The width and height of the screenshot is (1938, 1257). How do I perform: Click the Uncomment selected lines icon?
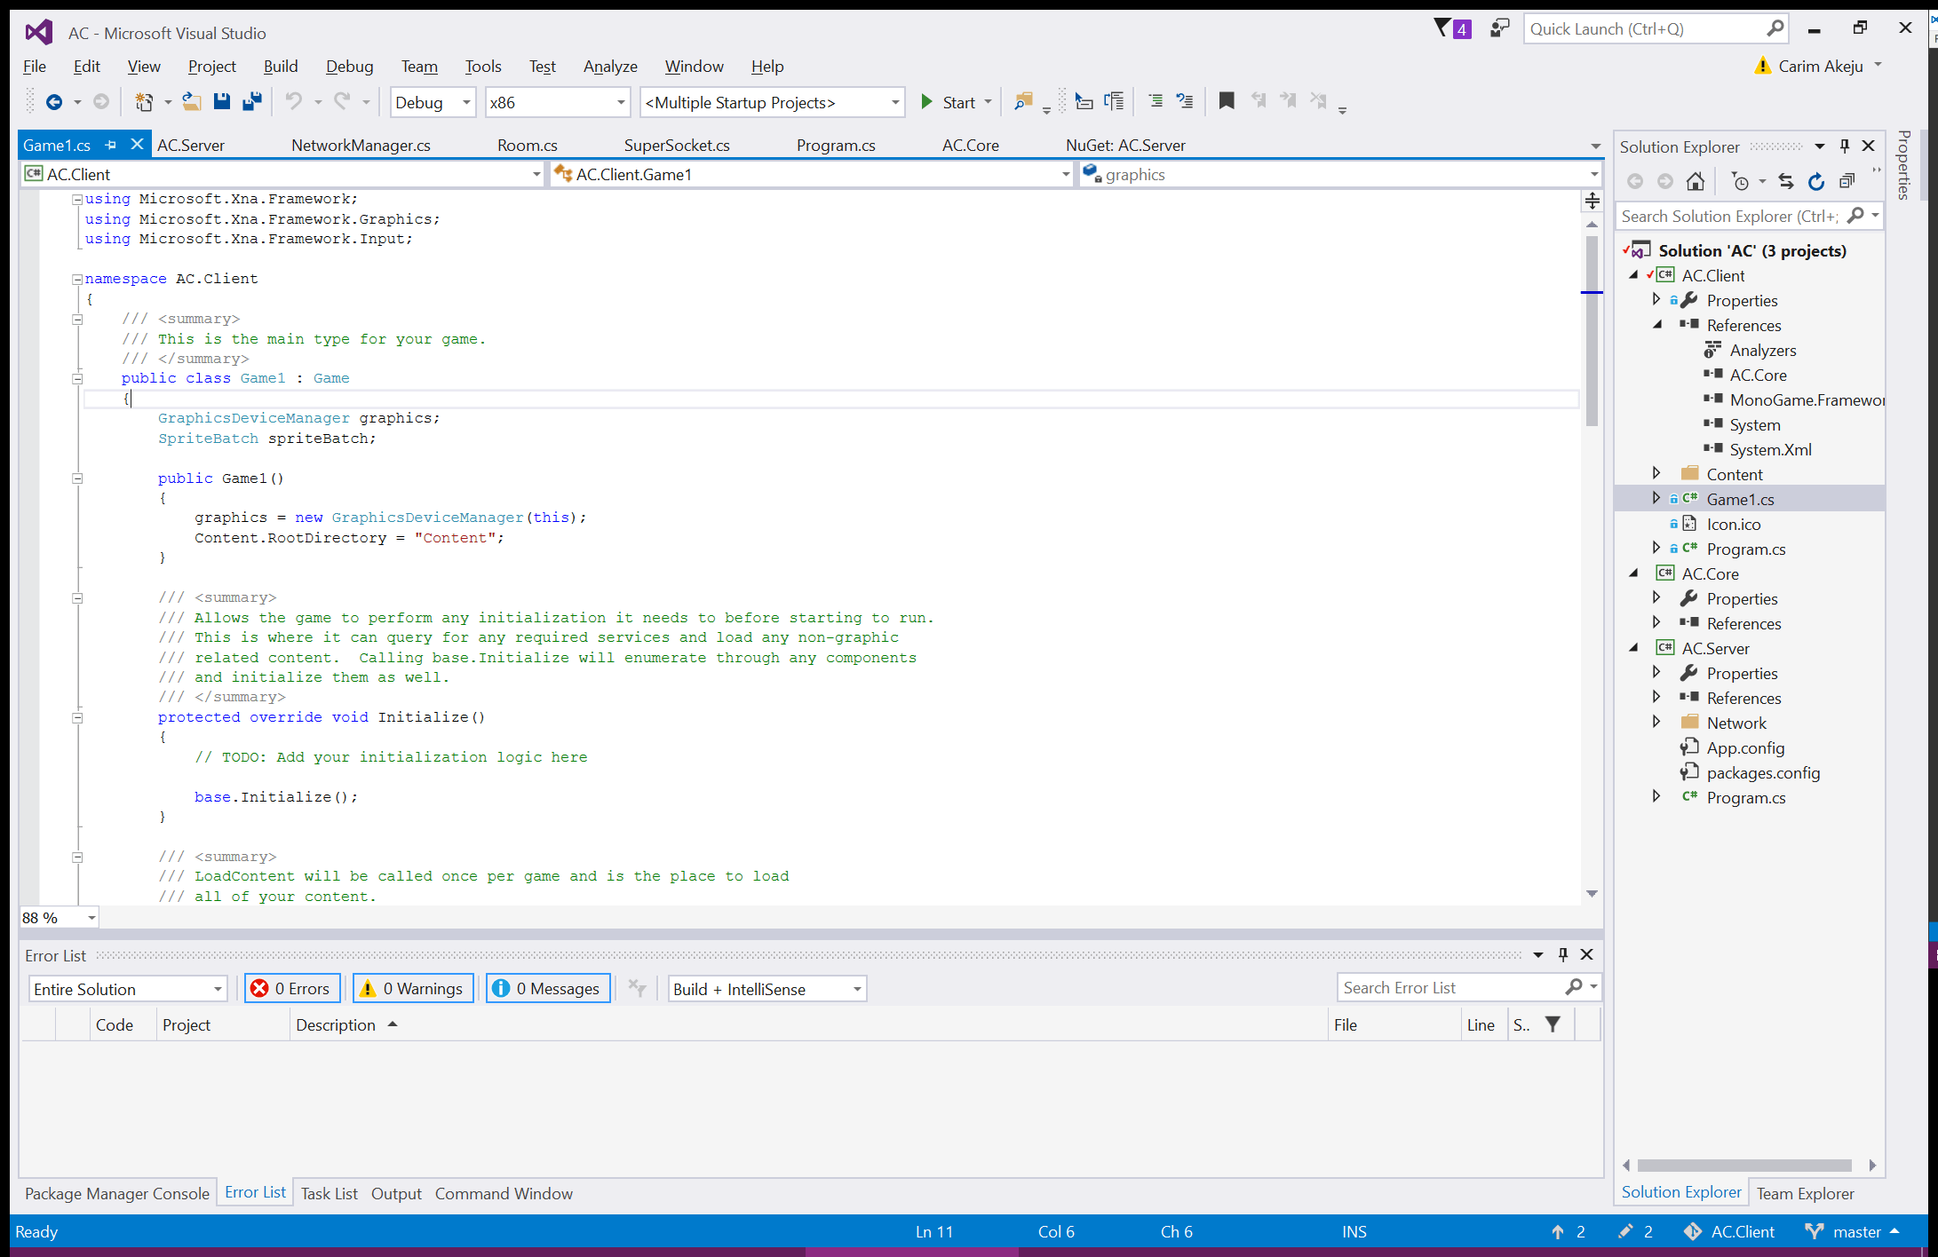[1185, 102]
